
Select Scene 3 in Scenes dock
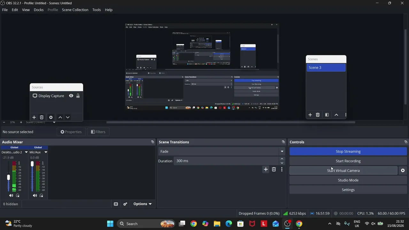tap(326, 67)
